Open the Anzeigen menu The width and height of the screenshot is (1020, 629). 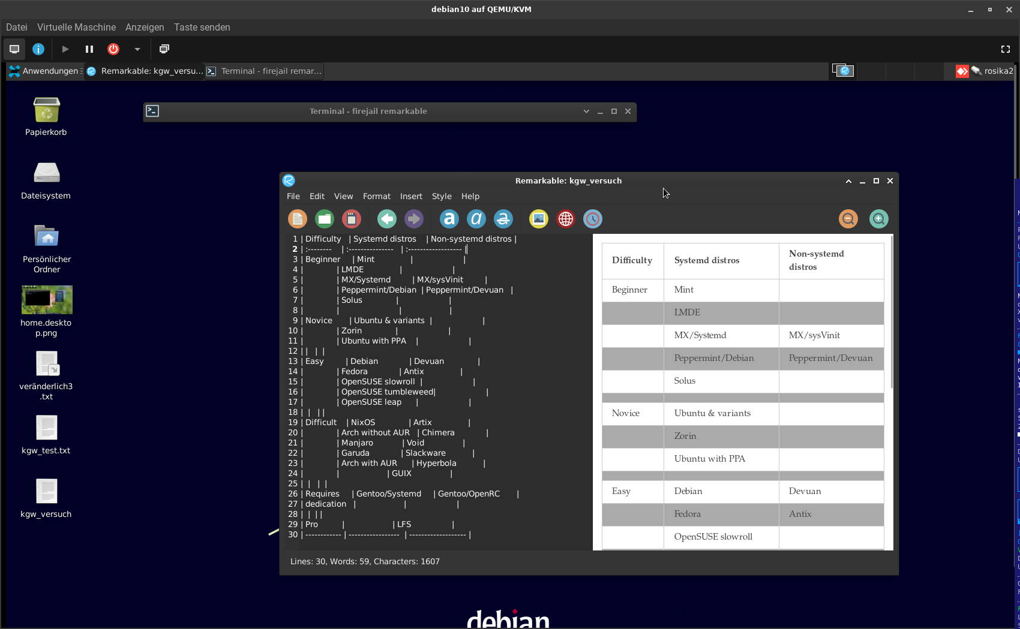click(145, 27)
